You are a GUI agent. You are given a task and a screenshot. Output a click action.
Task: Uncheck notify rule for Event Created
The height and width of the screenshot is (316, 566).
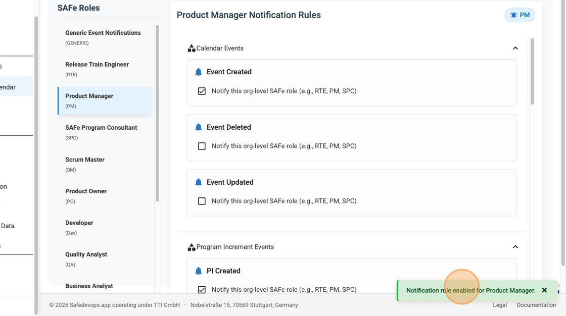tap(202, 91)
